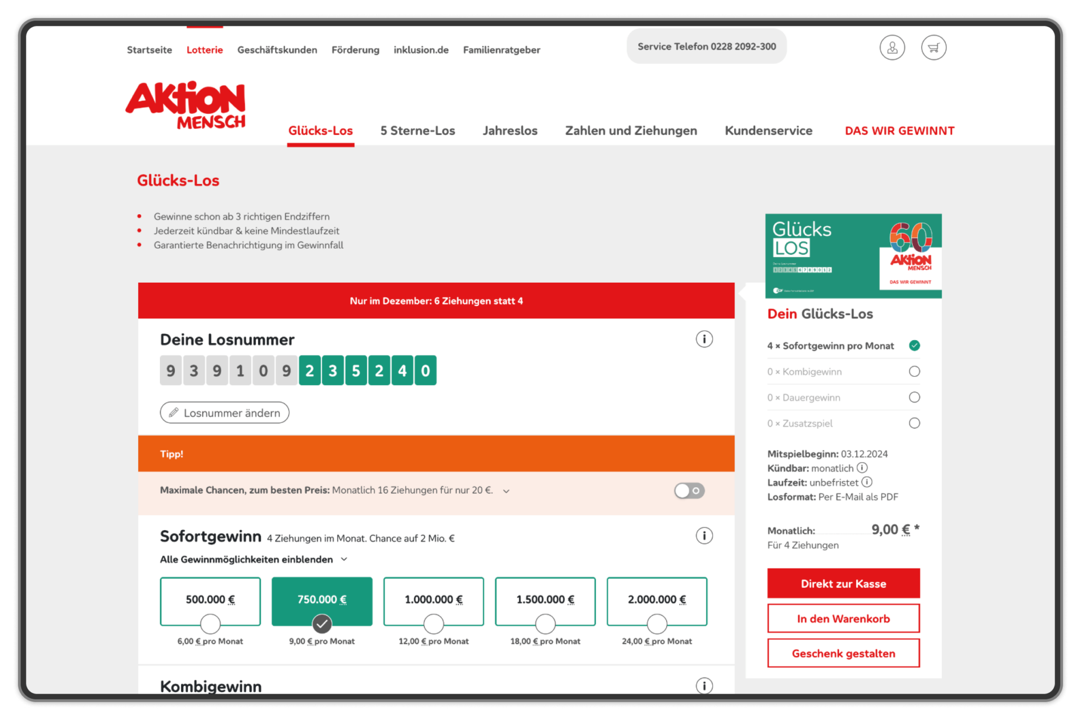Click the user account icon top right
The image size is (1081, 720).
point(892,25)
